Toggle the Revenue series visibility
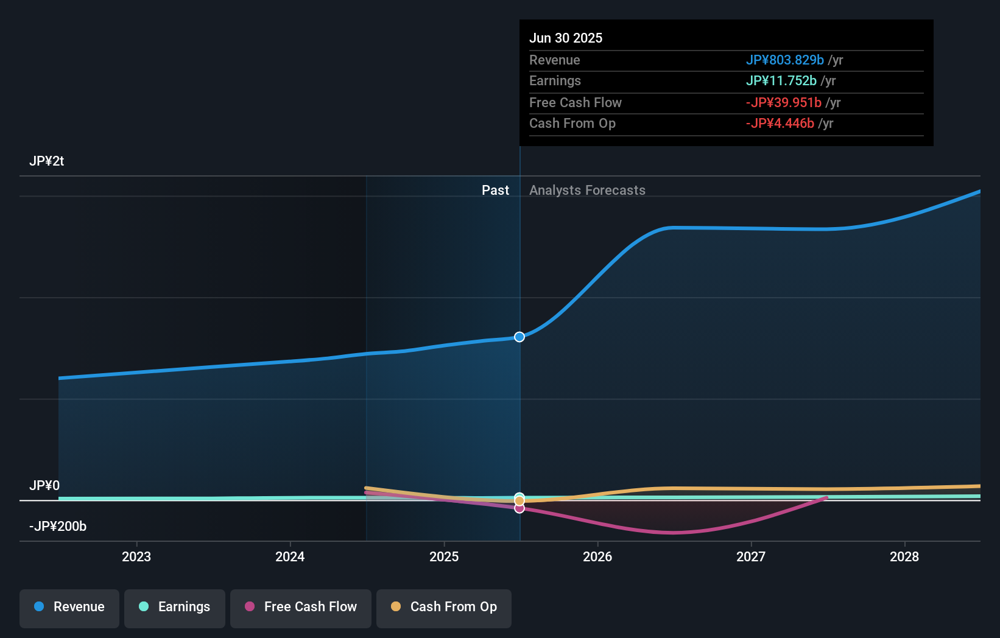 point(69,607)
